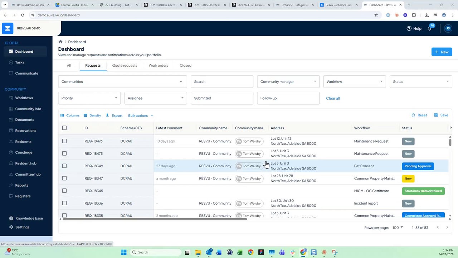Click the Help question mark icon
Screen dimensions: 458x258
click(409, 28)
